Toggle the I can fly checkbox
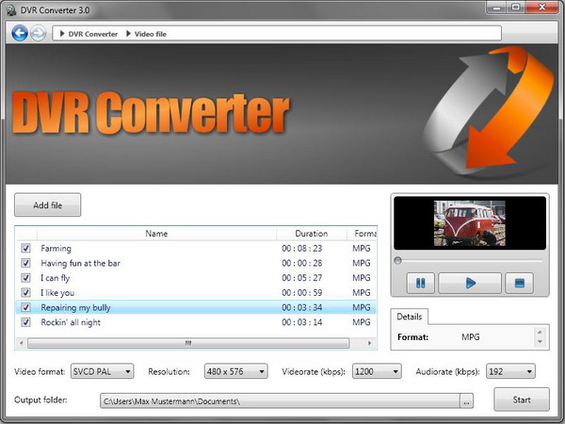The width and height of the screenshot is (565, 424). 25,278
